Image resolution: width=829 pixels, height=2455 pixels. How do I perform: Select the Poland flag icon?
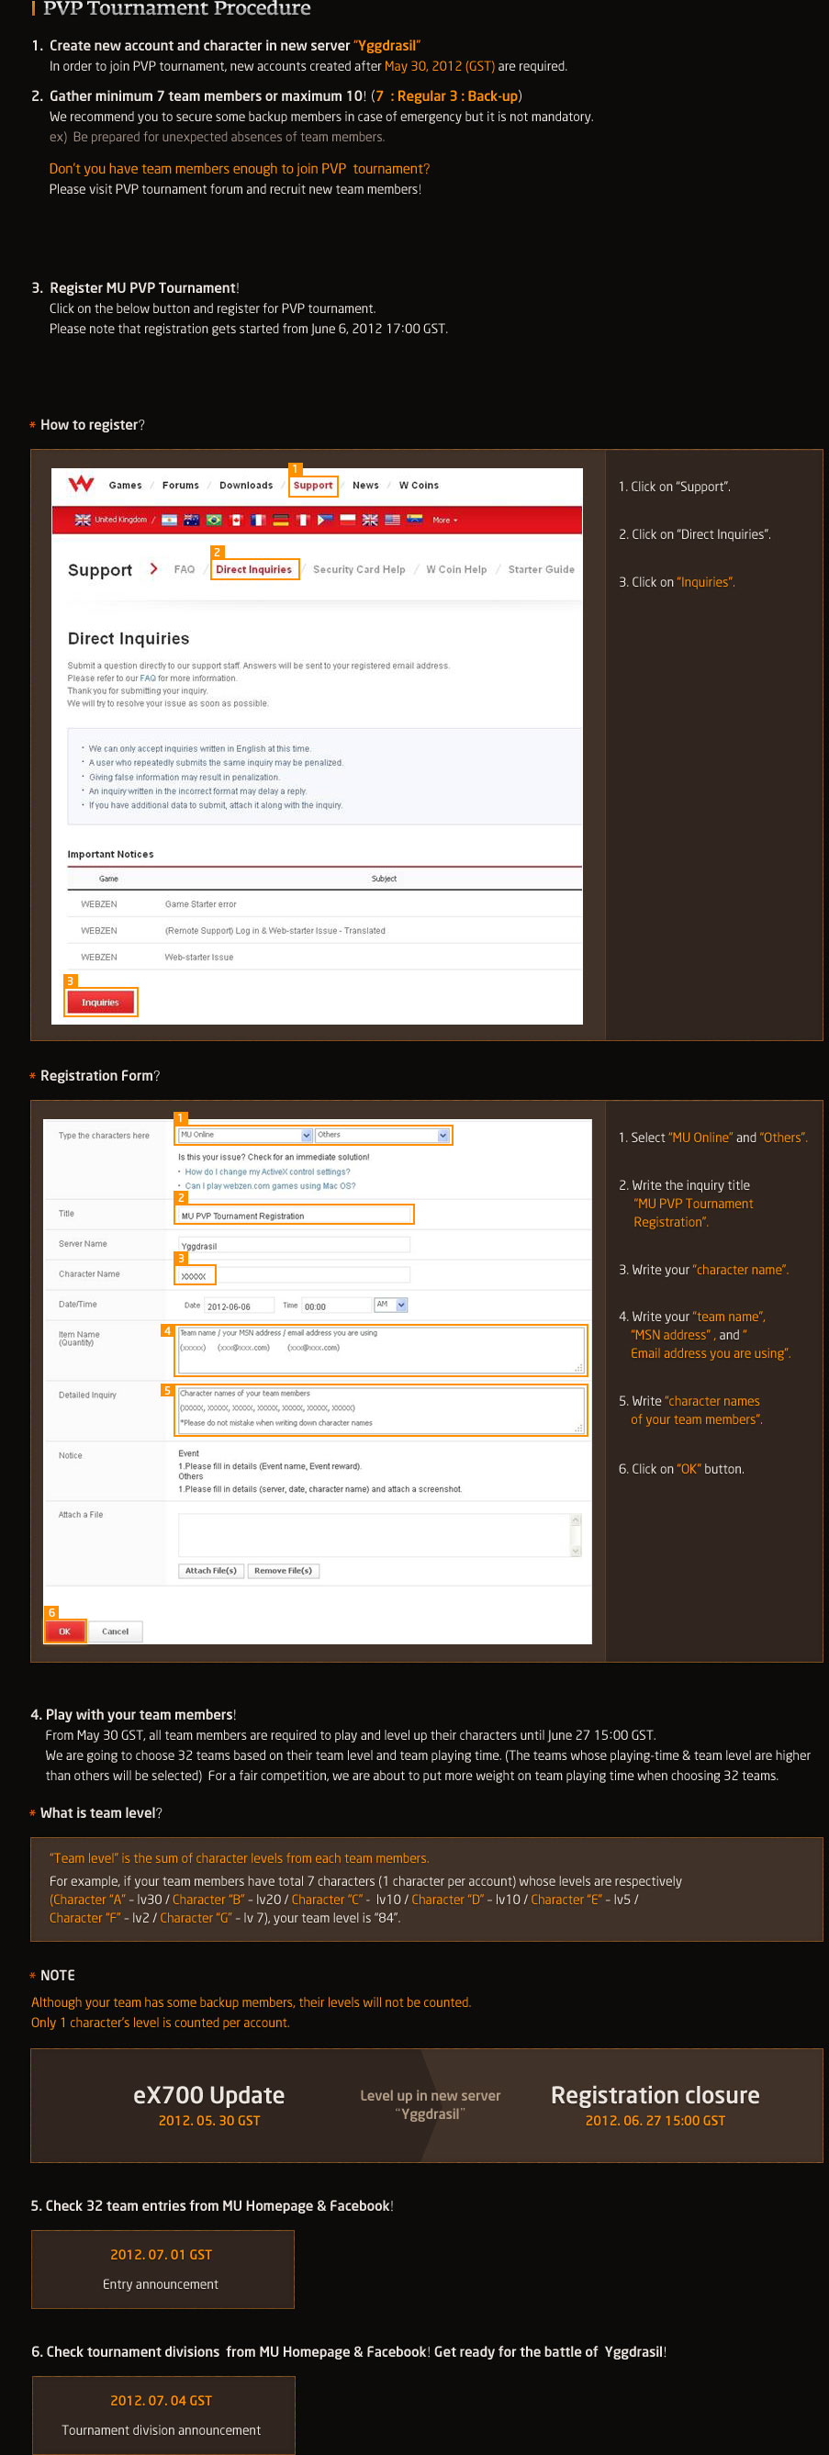click(x=348, y=521)
